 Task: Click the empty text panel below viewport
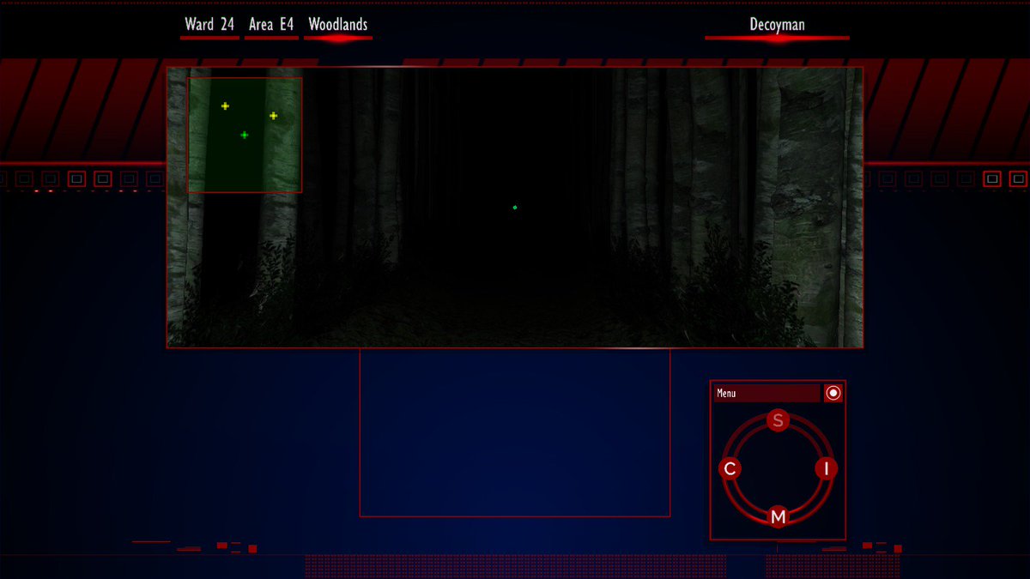(515, 433)
